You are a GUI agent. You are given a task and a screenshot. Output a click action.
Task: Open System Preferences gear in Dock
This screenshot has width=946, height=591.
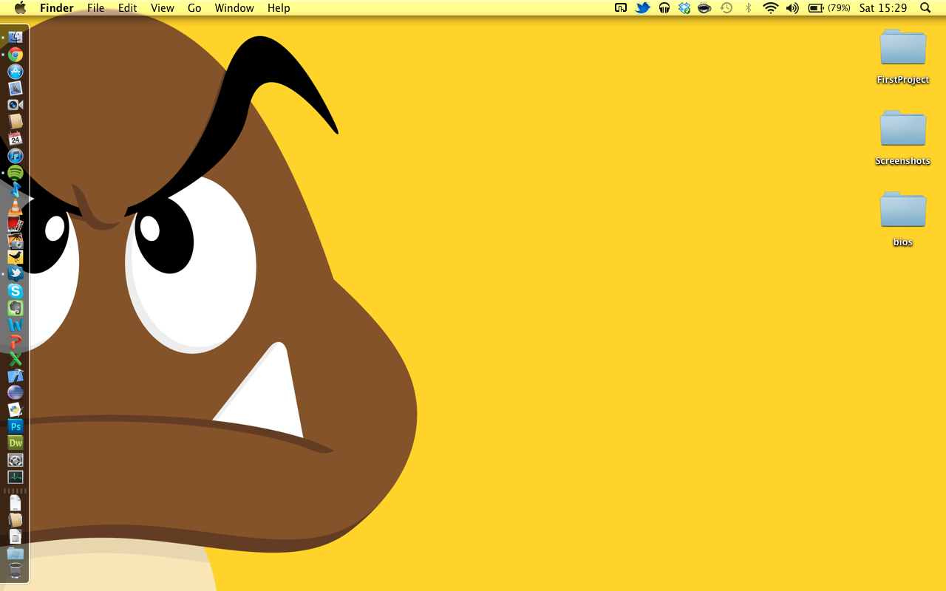pos(16,460)
